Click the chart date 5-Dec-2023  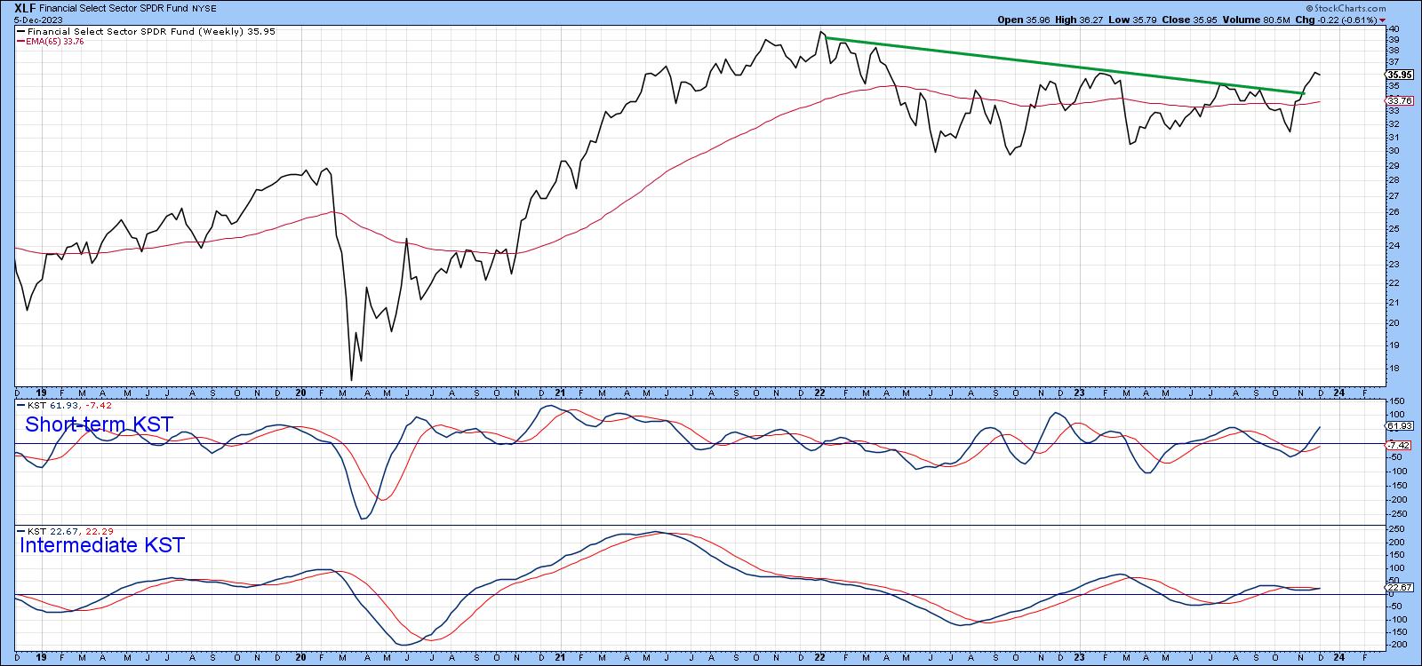pyautogui.click(x=39, y=19)
